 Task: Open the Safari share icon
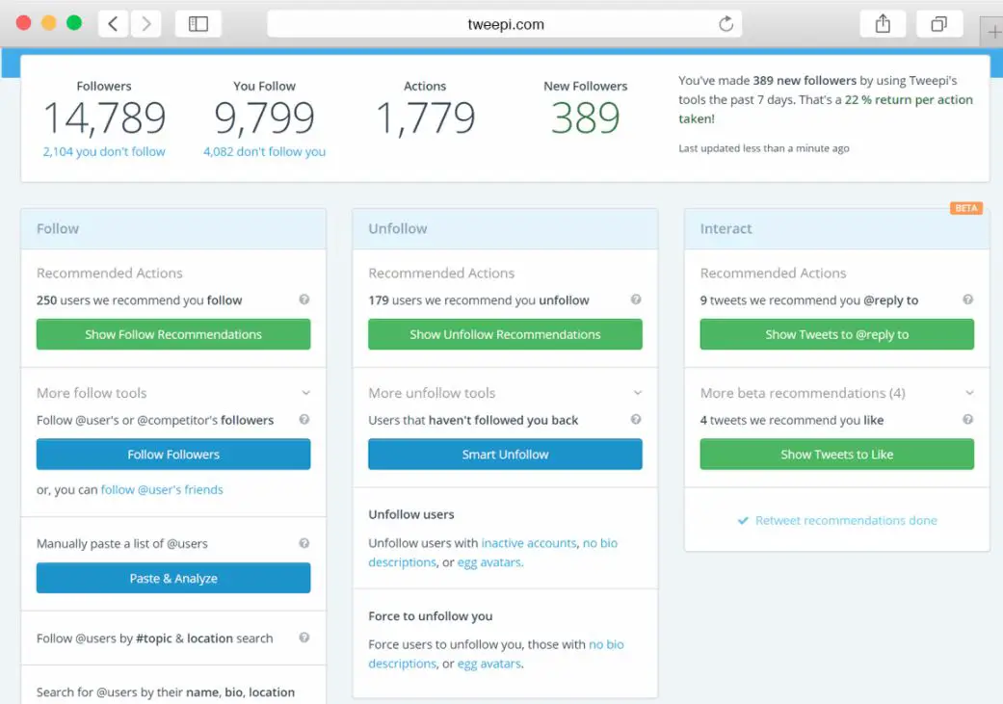coord(883,24)
